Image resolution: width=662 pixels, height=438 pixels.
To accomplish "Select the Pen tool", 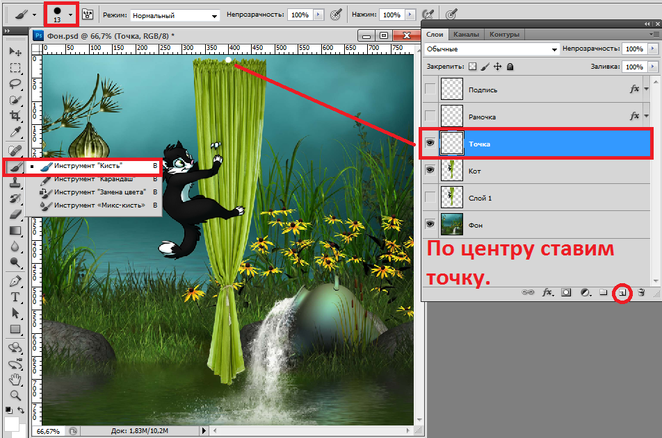I will click(15, 281).
